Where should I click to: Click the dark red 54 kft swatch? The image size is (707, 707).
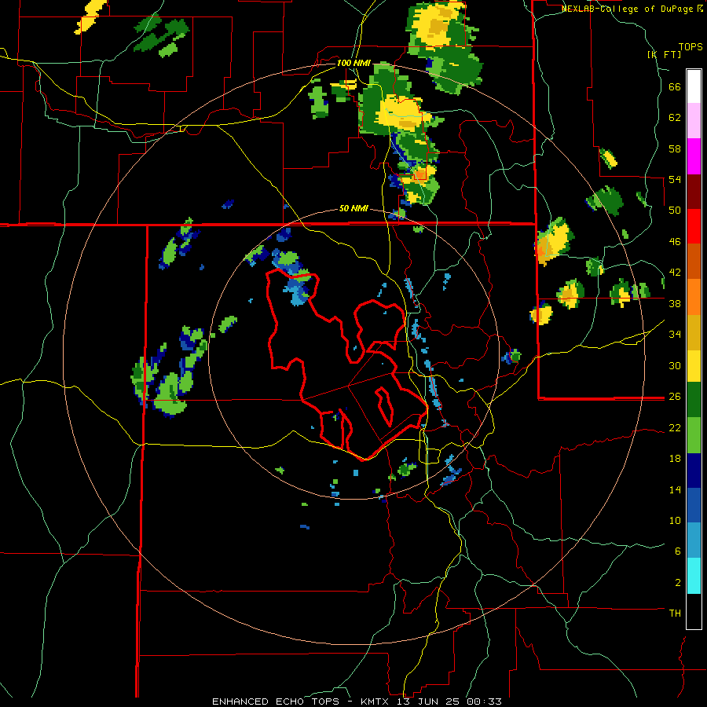pos(694,191)
